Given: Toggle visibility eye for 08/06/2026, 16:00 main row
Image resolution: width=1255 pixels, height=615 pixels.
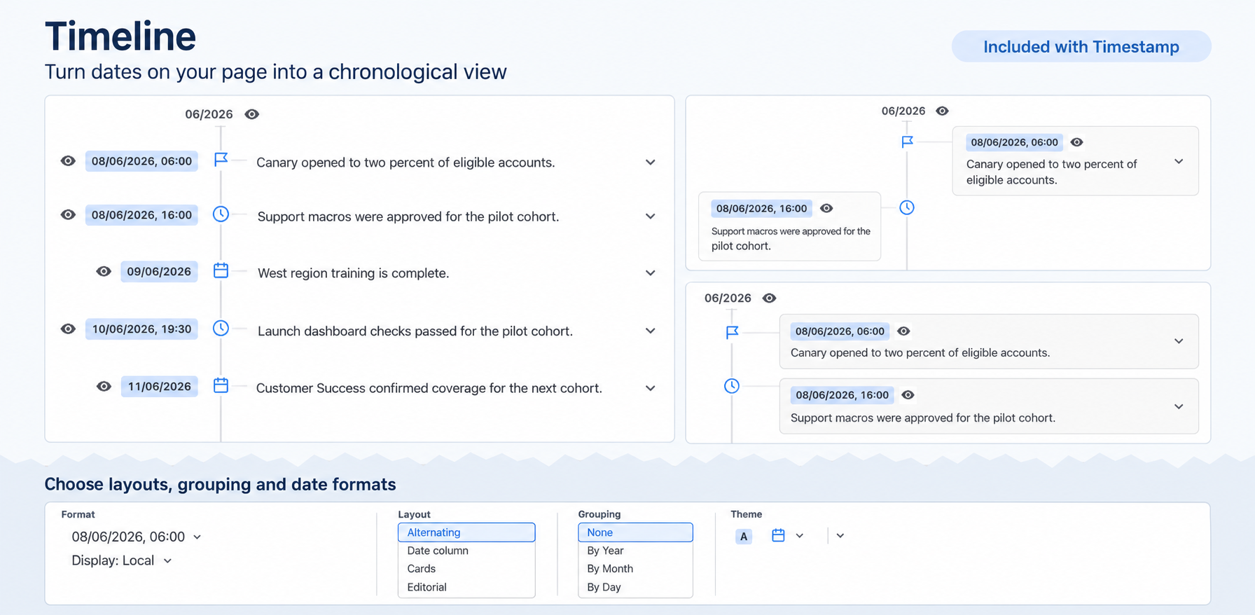Looking at the screenshot, I should 68,215.
